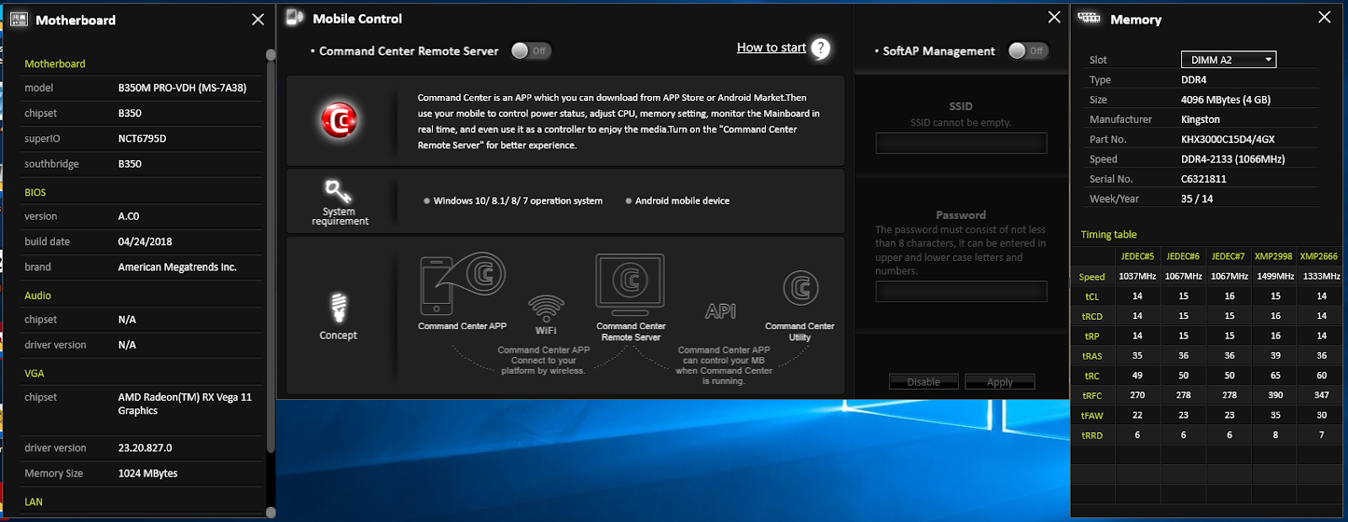1348x522 pixels.
Task: Click the BIOS version value A.C0
Action: click(x=129, y=216)
